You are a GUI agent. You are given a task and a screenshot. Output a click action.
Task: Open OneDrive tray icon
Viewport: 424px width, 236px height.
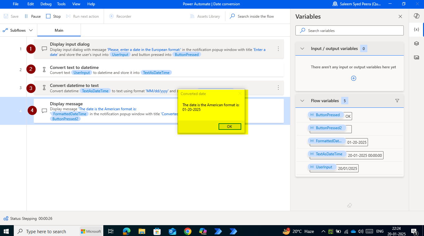[353, 231]
